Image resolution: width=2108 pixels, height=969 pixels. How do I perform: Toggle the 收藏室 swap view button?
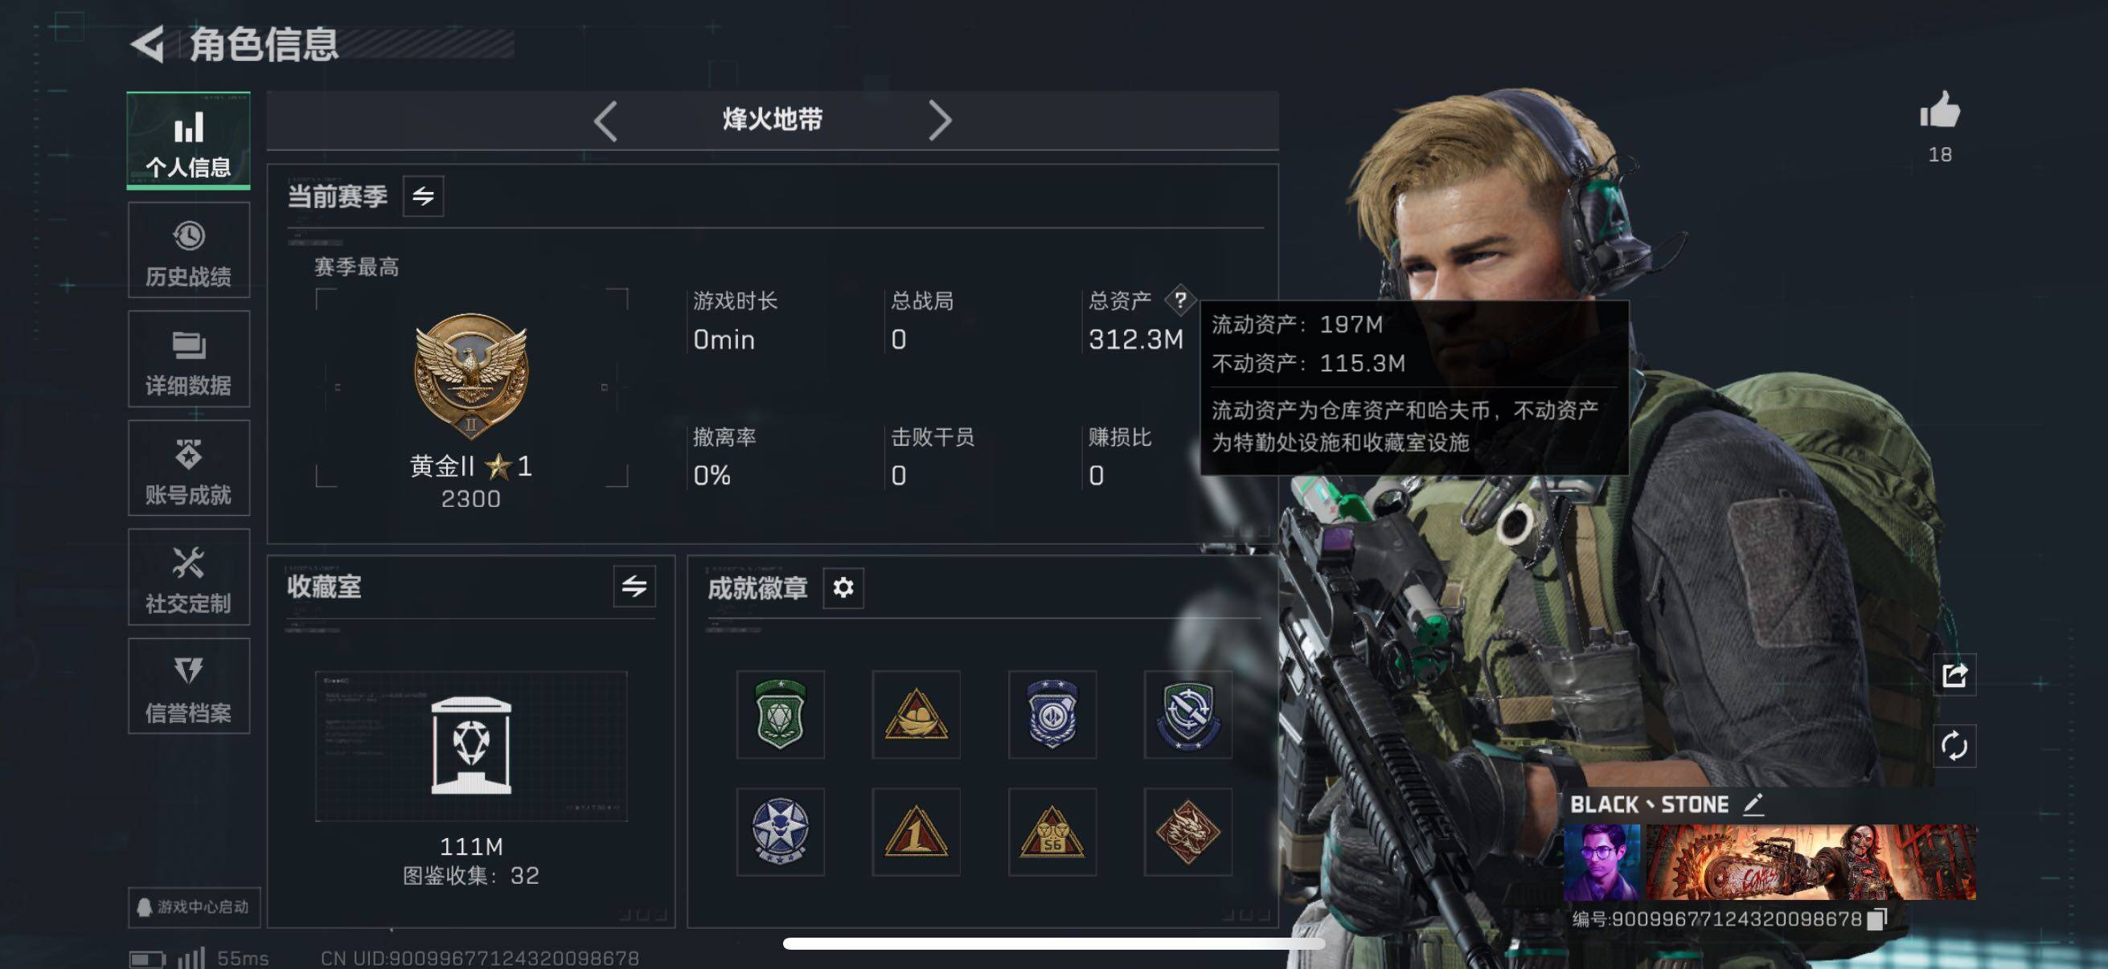634,587
